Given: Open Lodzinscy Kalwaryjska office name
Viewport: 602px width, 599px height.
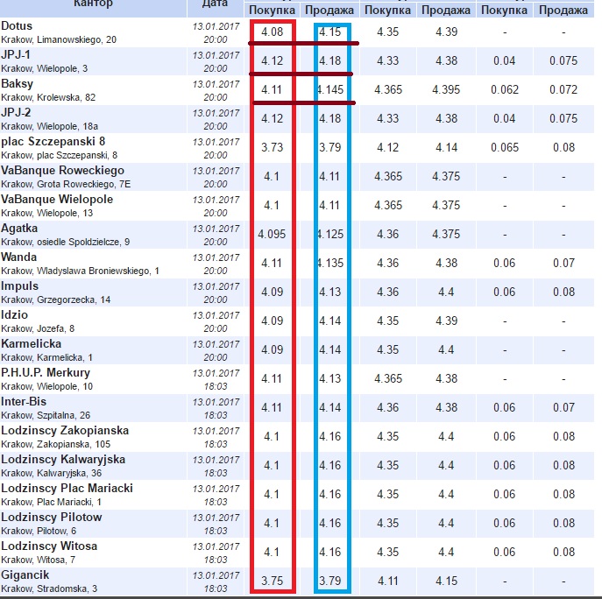Looking at the screenshot, I should pos(63,460).
